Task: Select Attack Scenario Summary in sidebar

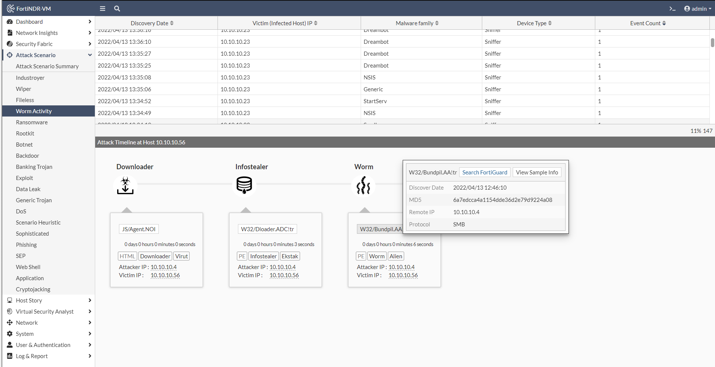Action: [x=47, y=66]
